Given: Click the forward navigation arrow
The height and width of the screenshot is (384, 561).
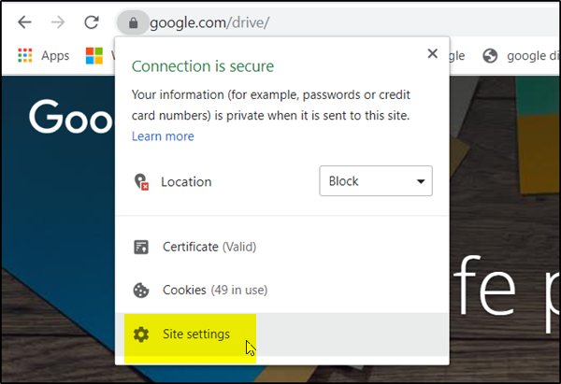Looking at the screenshot, I should [58, 21].
